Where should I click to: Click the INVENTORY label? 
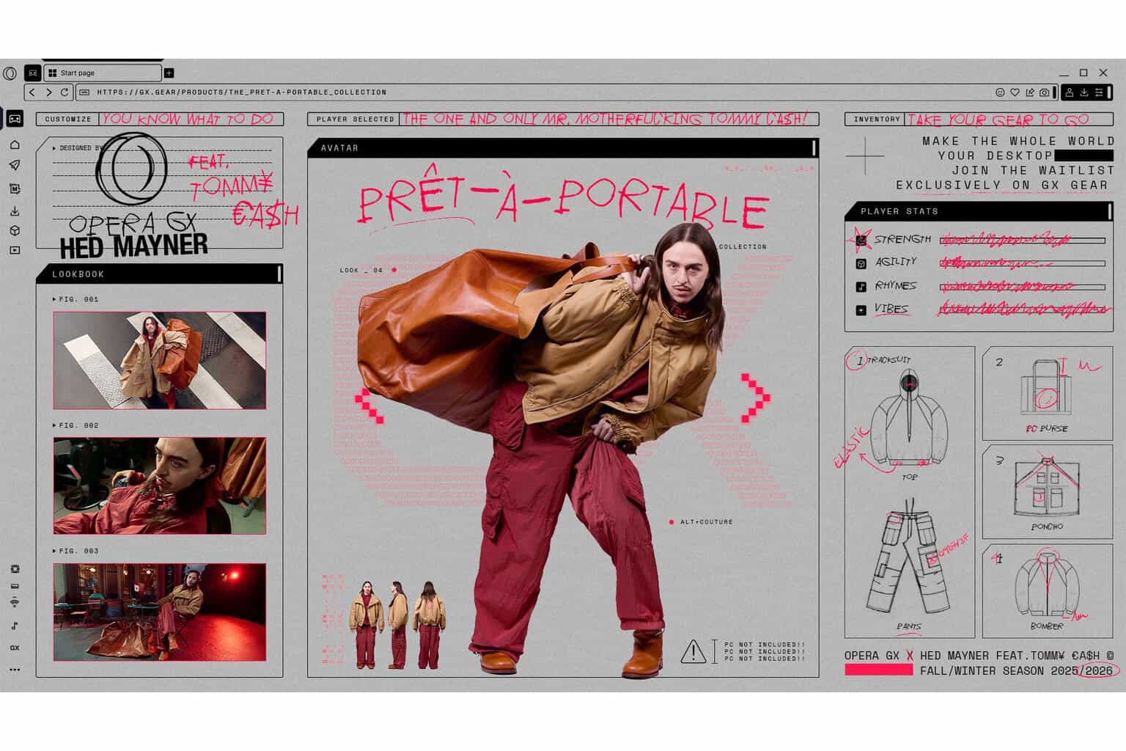pos(877,119)
